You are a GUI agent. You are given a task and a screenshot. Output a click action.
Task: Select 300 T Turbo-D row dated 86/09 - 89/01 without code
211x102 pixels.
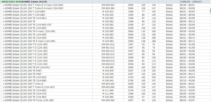(105, 84)
